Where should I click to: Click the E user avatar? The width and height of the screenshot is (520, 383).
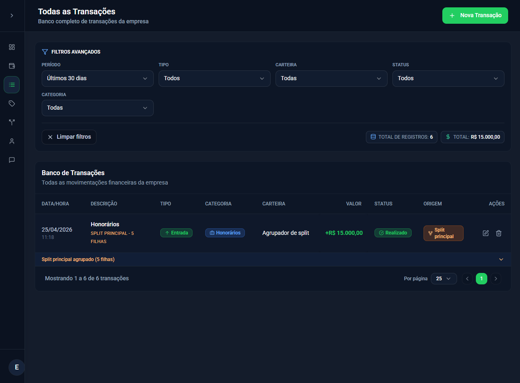click(x=17, y=367)
